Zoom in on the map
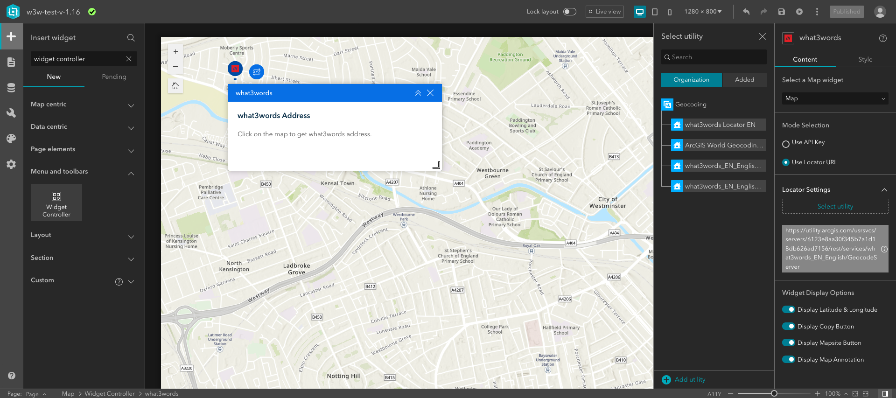Viewport: 896px width, 398px height. [x=175, y=52]
